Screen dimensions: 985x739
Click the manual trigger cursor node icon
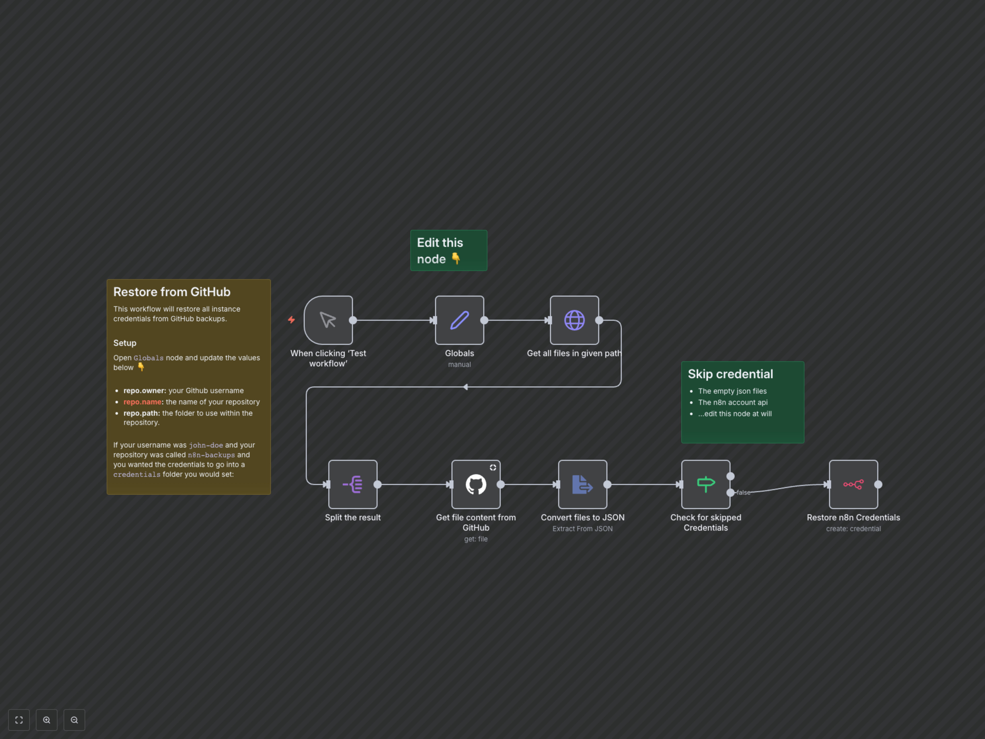[328, 320]
